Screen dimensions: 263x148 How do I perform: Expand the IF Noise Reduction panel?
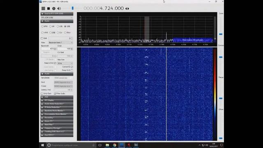pos(57,107)
